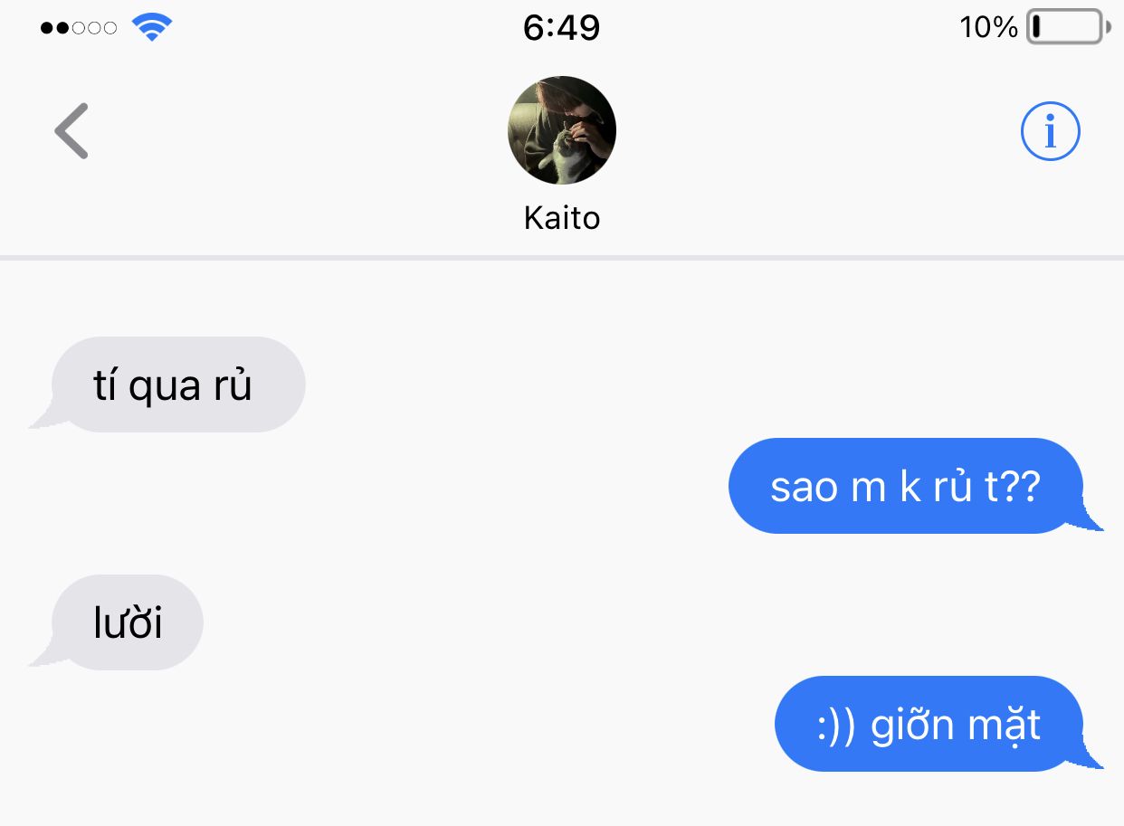Image resolution: width=1124 pixels, height=826 pixels.
Task: Tap the contact name Kaito
Action: (x=562, y=218)
